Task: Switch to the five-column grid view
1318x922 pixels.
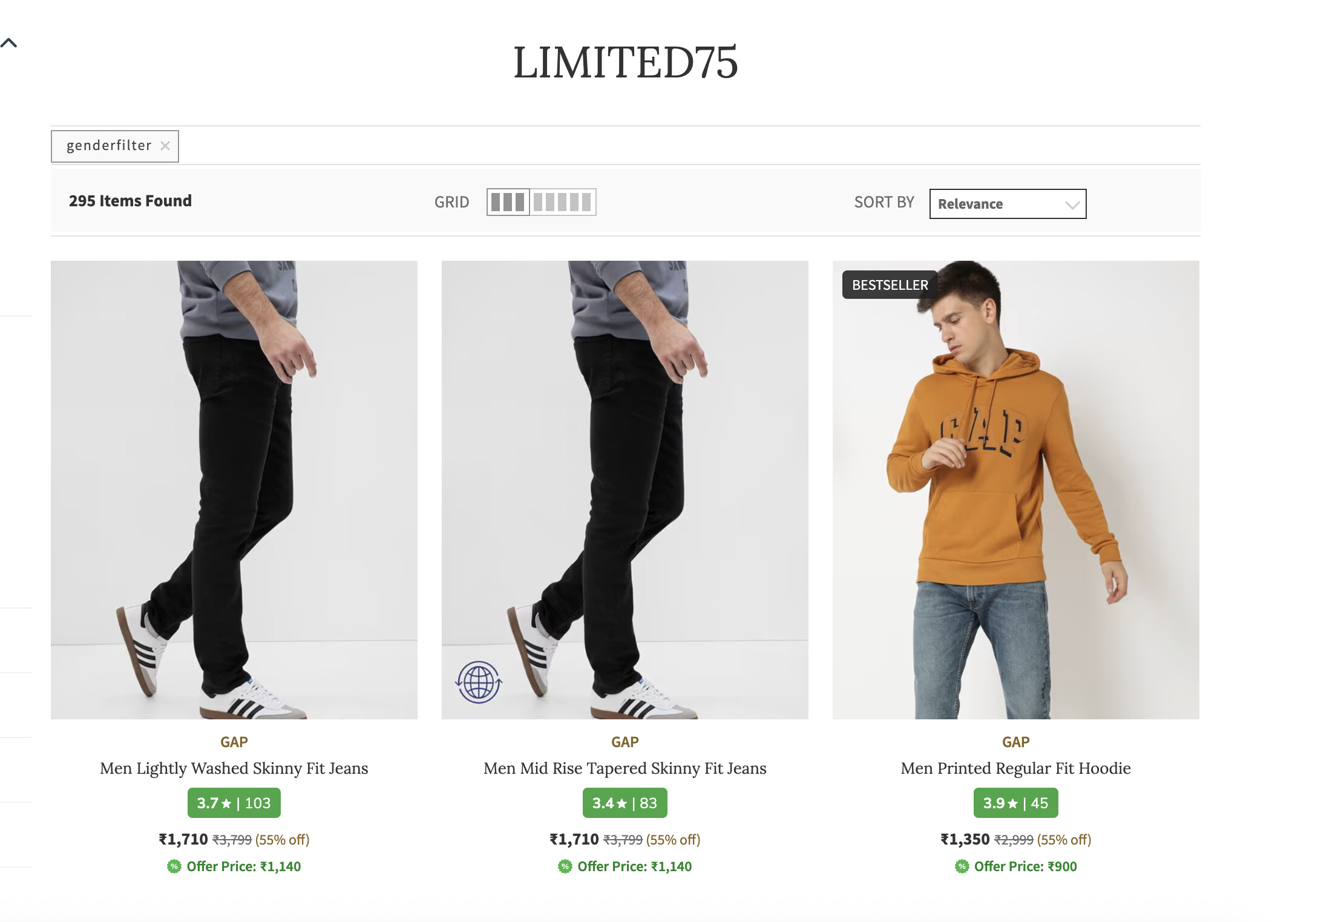Action: (x=562, y=202)
